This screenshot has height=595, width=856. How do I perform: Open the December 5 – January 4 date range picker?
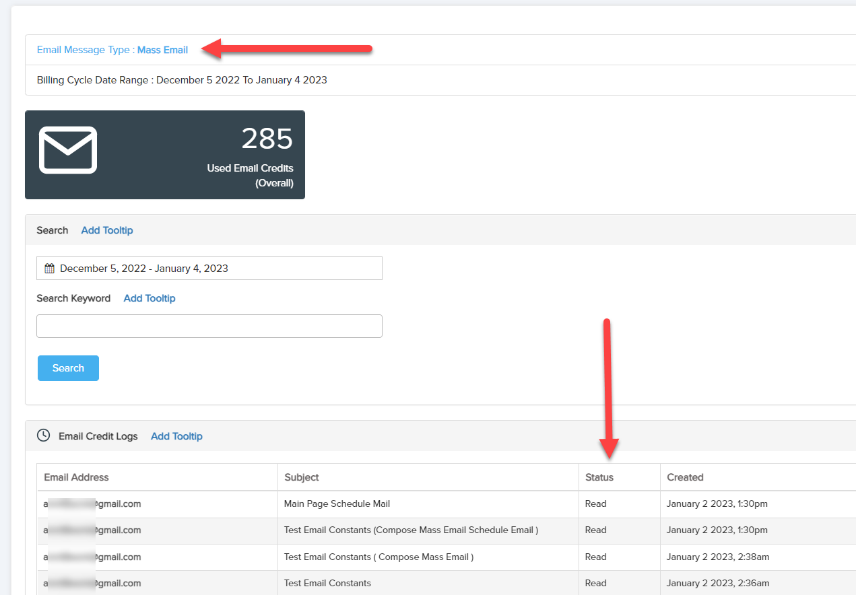click(x=209, y=268)
